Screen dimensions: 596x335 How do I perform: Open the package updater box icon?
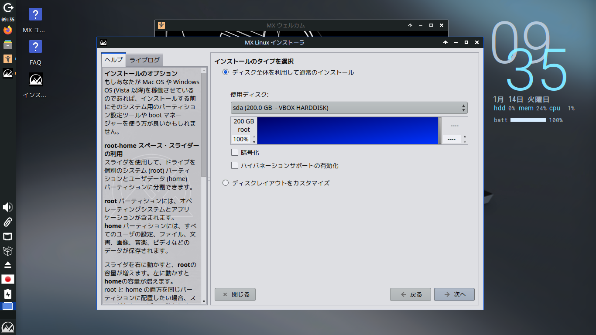pyautogui.click(x=8, y=251)
